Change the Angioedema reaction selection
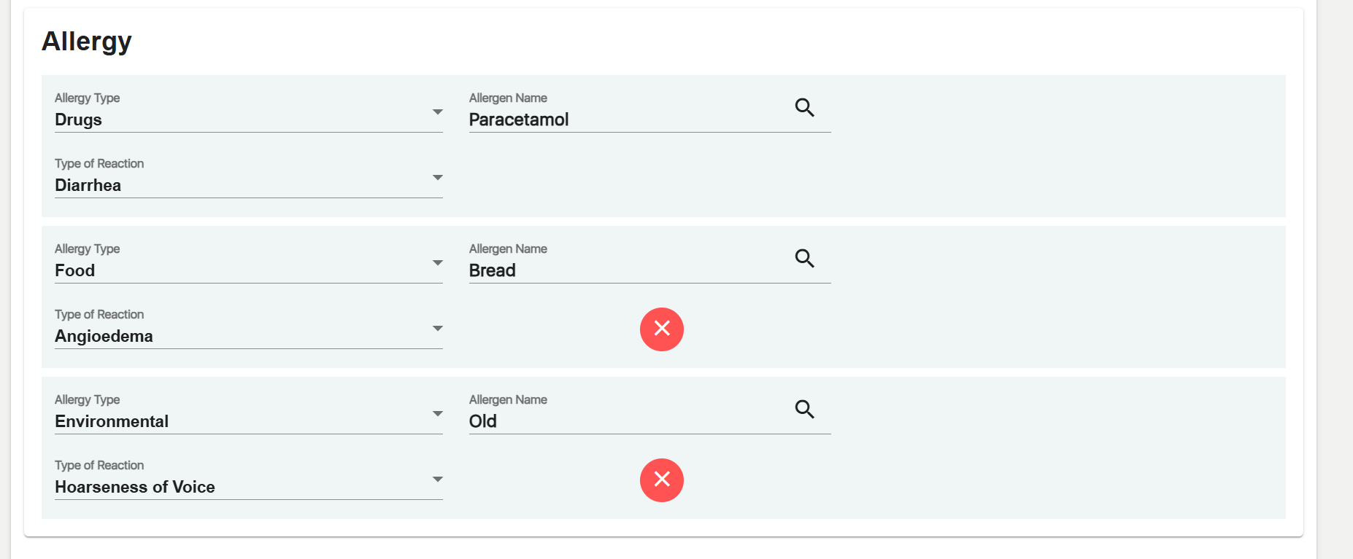The height and width of the screenshot is (559, 1353). [248, 336]
